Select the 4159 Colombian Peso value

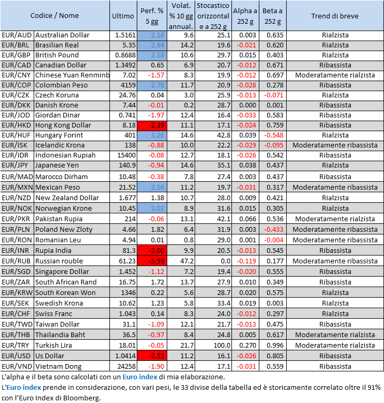tap(123, 85)
